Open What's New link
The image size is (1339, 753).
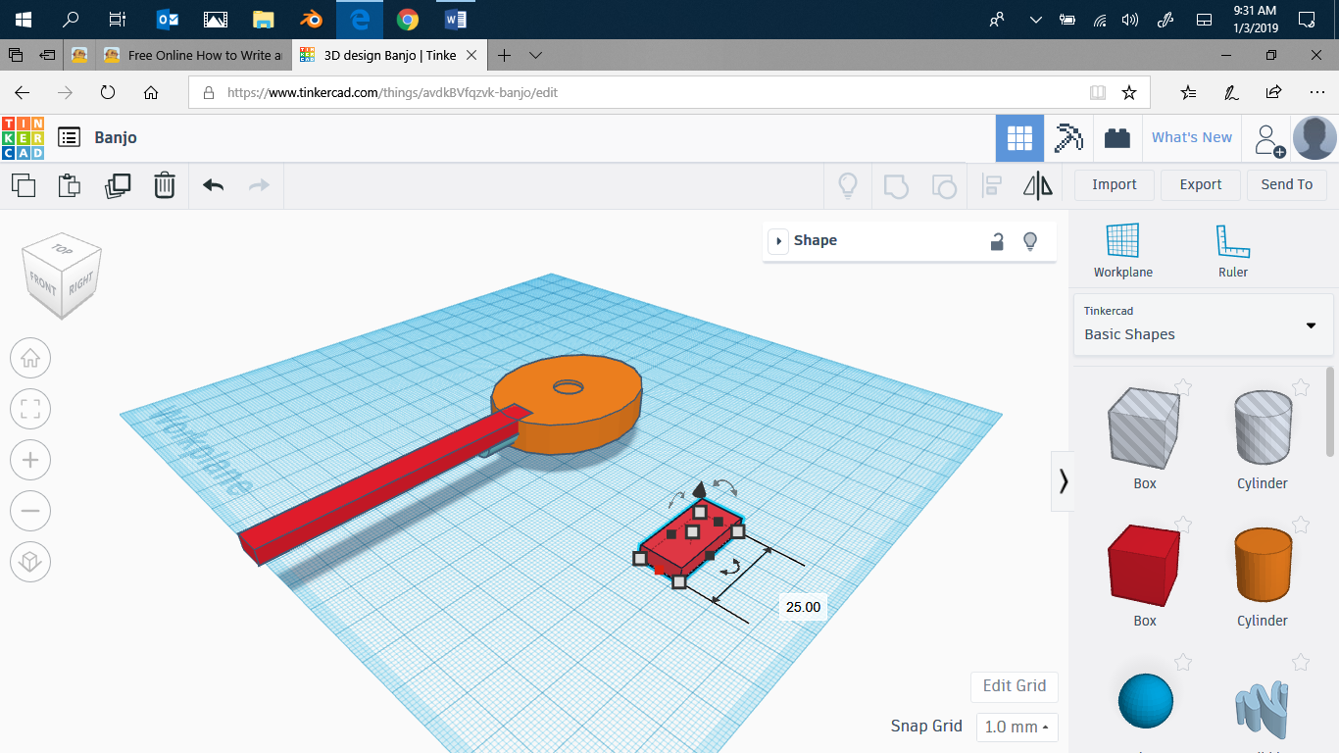pos(1192,137)
